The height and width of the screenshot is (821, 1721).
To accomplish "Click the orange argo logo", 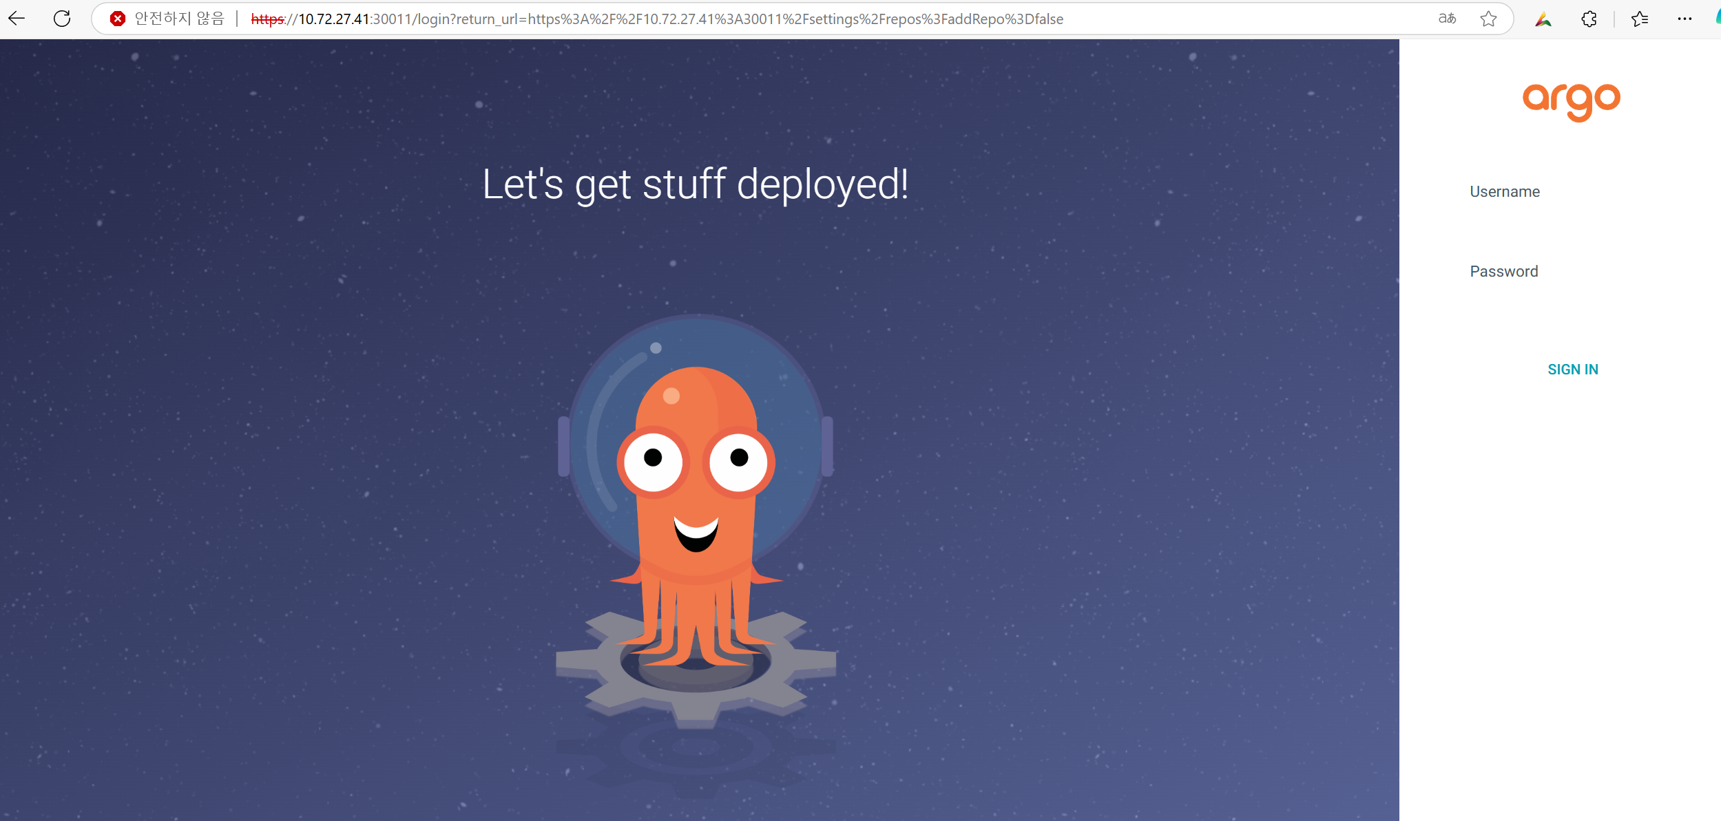I will tap(1571, 101).
